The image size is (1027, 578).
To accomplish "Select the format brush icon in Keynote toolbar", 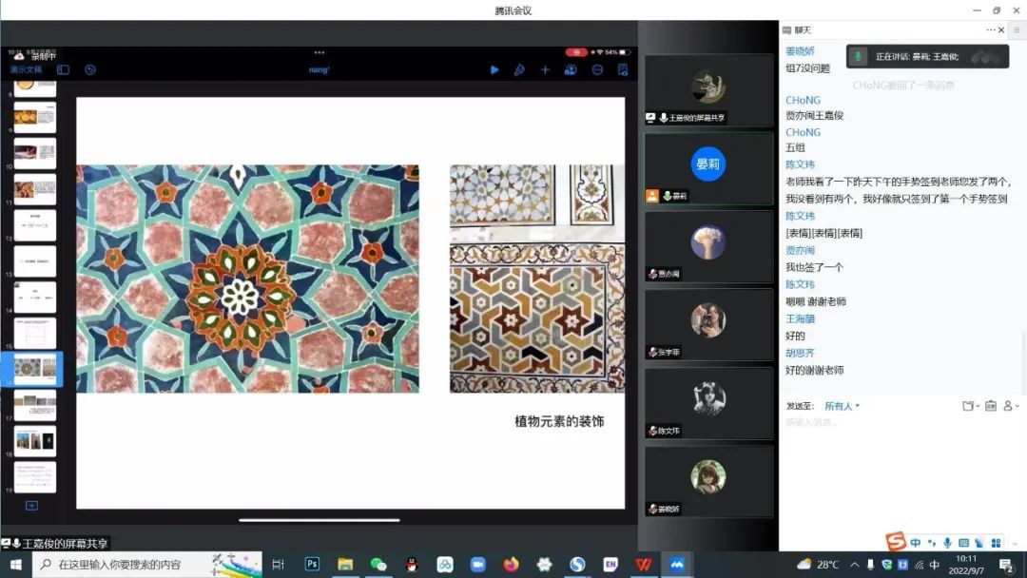I will [x=519, y=69].
